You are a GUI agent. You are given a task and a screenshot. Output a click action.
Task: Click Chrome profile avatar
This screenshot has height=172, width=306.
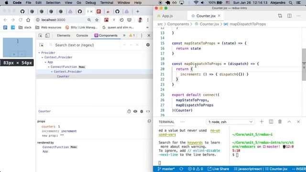tap(140, 20)
